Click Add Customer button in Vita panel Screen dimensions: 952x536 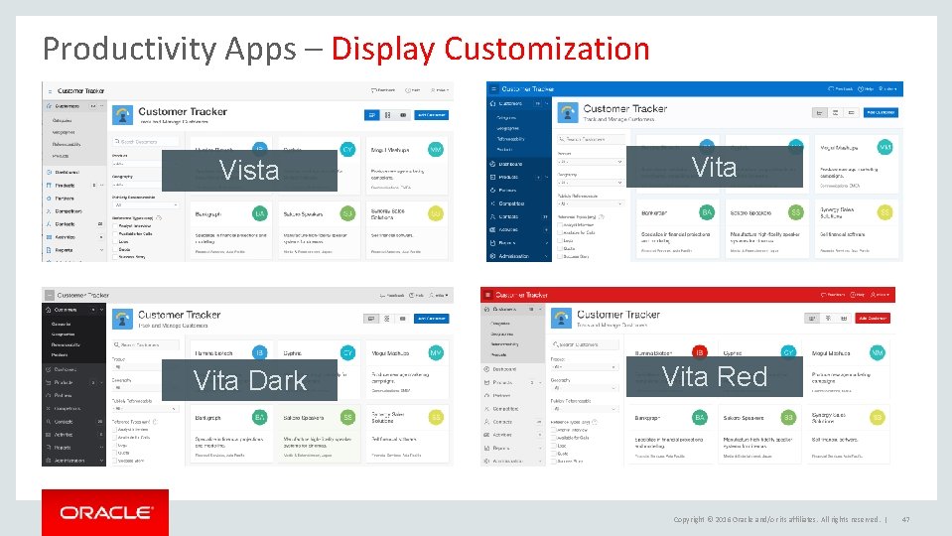pyautogui.click(x=880, y=112)
